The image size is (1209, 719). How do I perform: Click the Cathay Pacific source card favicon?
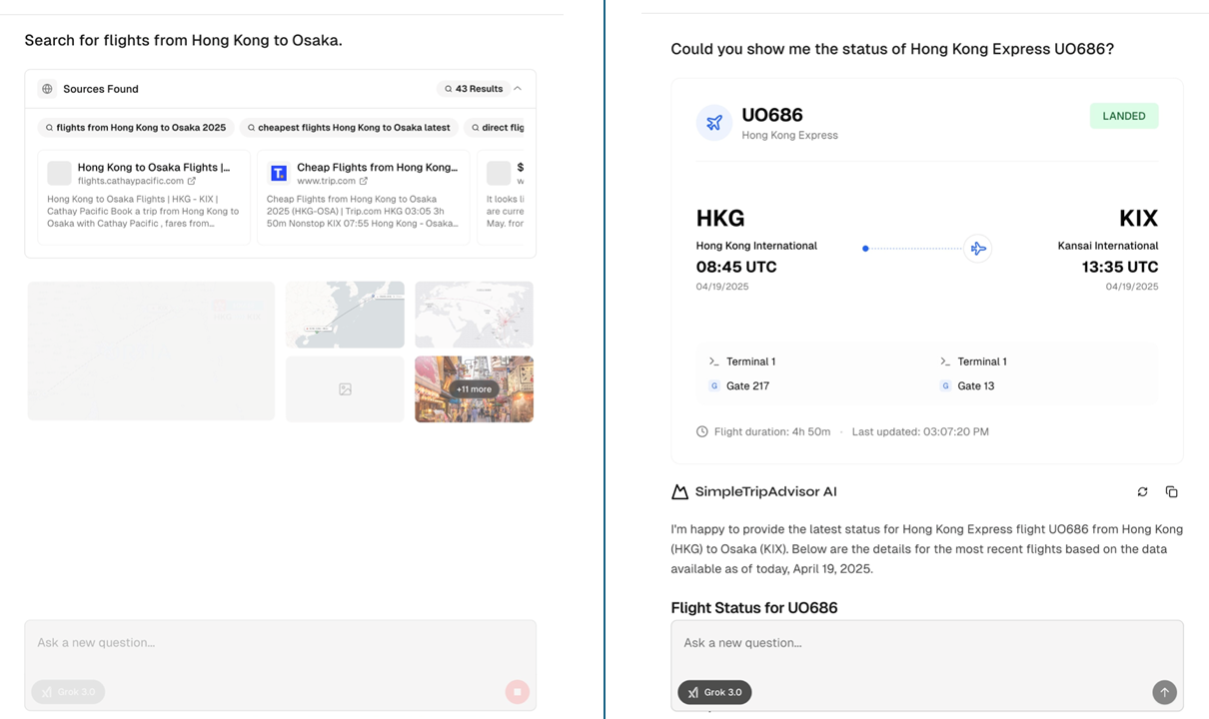tap(60, 174)
